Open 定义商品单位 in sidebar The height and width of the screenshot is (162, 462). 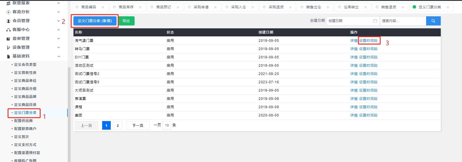25,81
